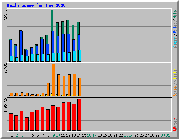This screenshot has height=139, width=179.
Task: Click day label 6 on the x-axis
Action: (38, 135)
